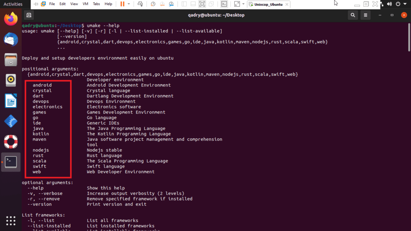Click the 'List all frameworks' description
Viewport: 411px width, 231px height.
pyautogui.click(x=112, y=221)
